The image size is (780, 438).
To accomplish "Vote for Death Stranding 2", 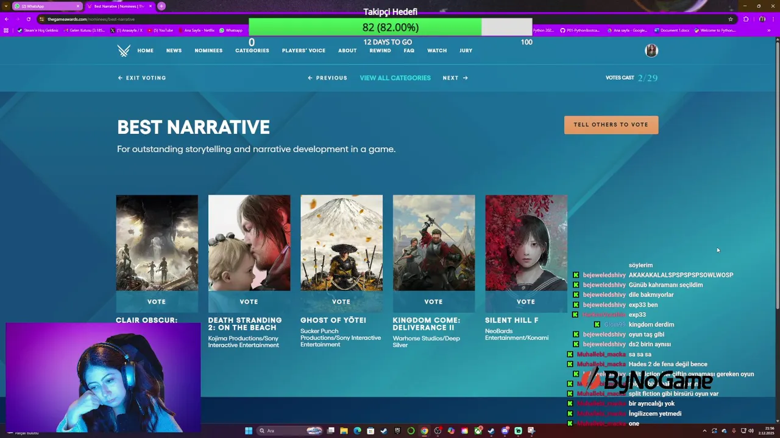I will pos(249,302).
